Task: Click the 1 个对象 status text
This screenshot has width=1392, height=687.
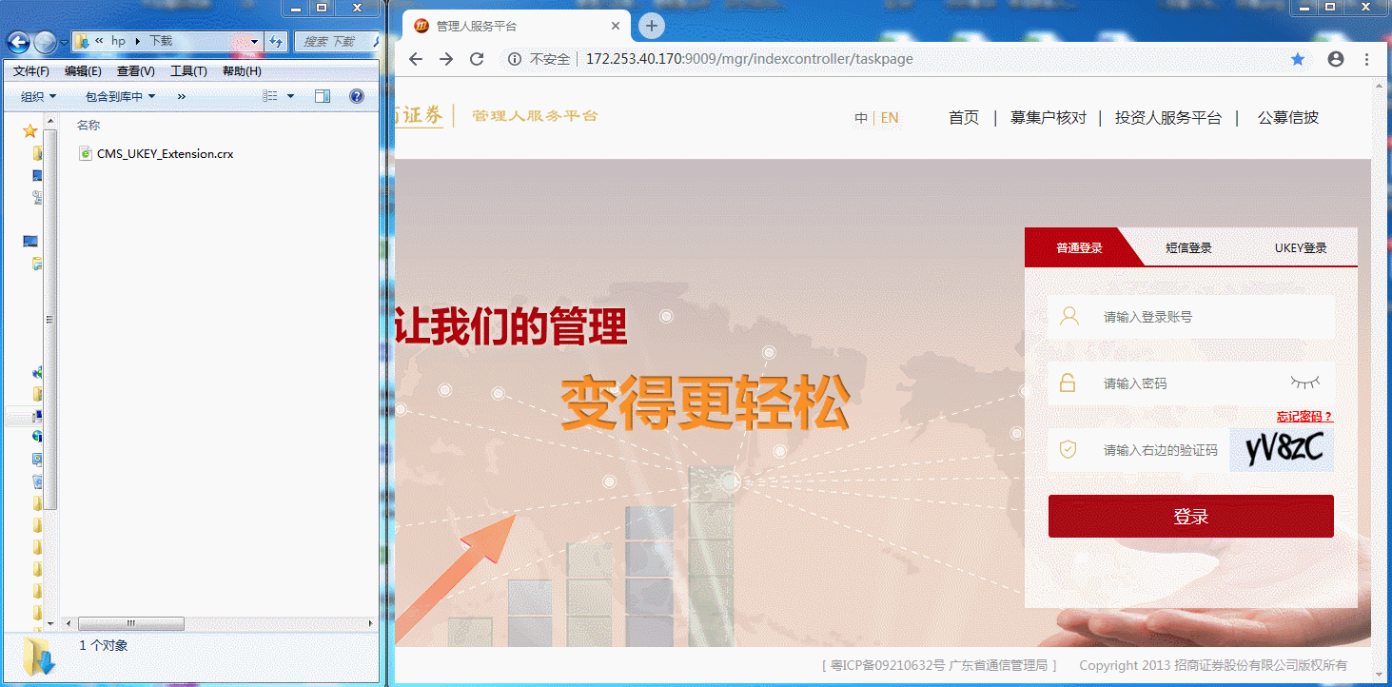Action: [x=104, y=646]
